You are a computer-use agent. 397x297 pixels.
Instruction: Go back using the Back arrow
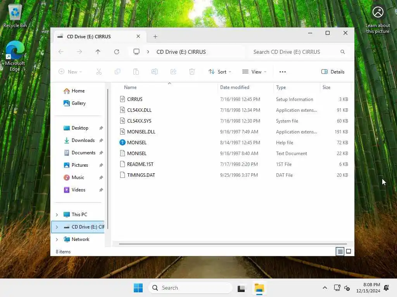point(61,52)
